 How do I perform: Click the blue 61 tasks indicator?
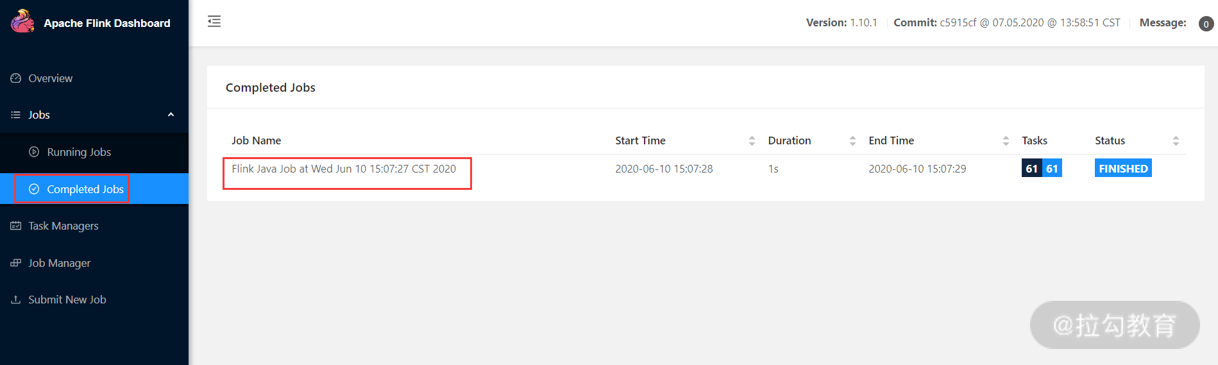click(x=1052, y=168)
